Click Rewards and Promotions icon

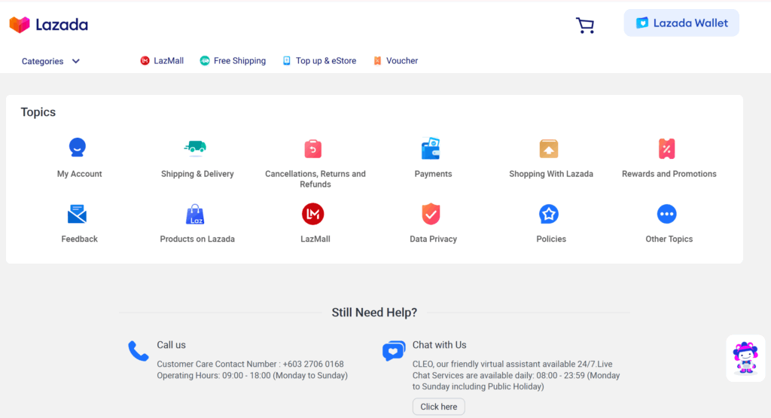667,148
